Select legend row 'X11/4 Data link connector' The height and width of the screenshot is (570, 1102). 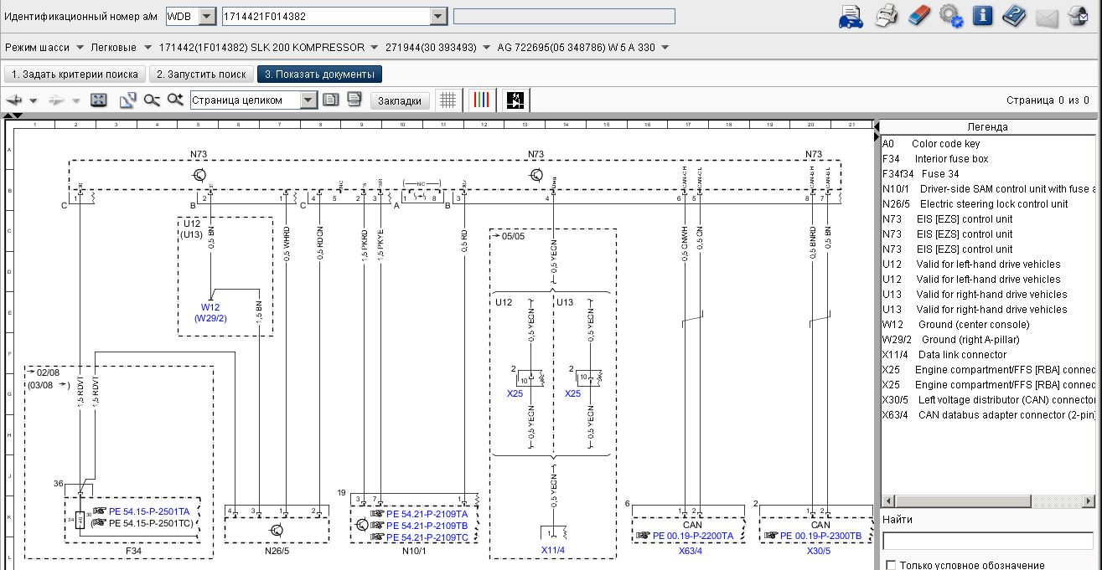(989, 355)
